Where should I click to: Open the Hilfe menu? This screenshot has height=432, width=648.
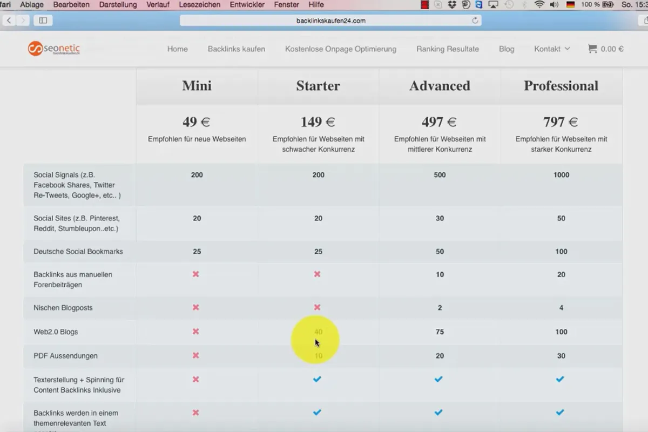coord(316,4)
